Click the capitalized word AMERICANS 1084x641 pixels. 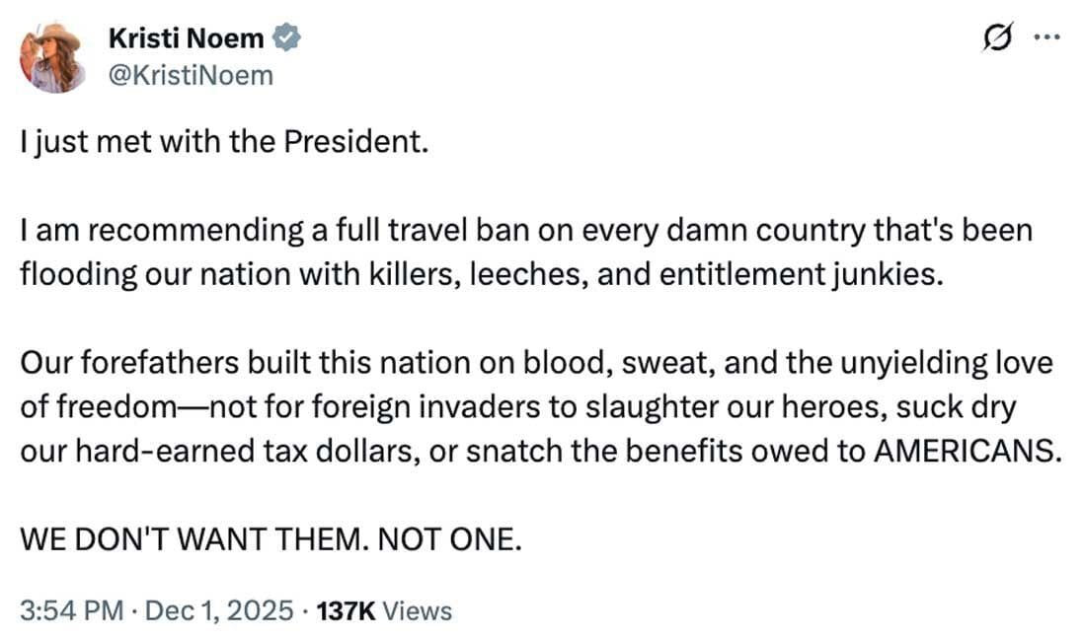pyautogui.click(x=968, y=451)
